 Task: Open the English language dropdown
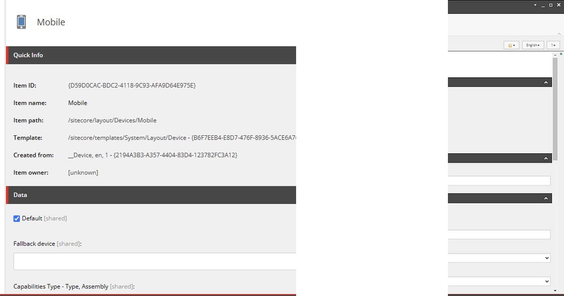(x=533, y=45)
